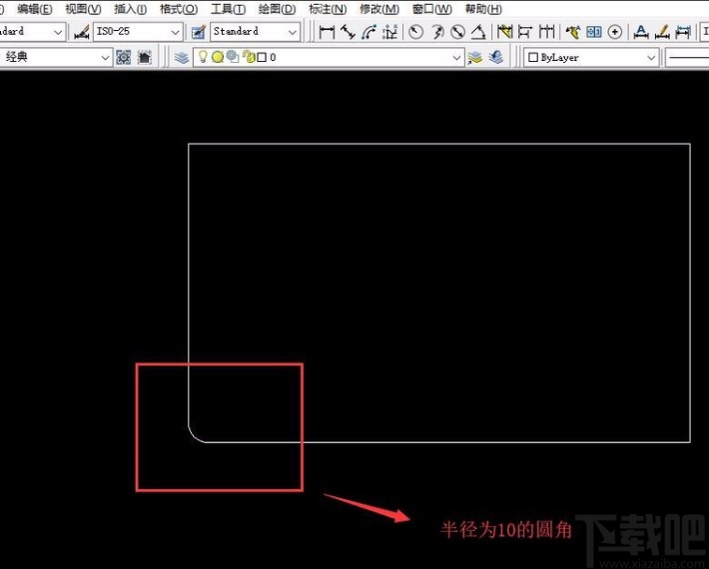
Task: Open the 帮助(H) menu
Action: click(x=483, y=9)
